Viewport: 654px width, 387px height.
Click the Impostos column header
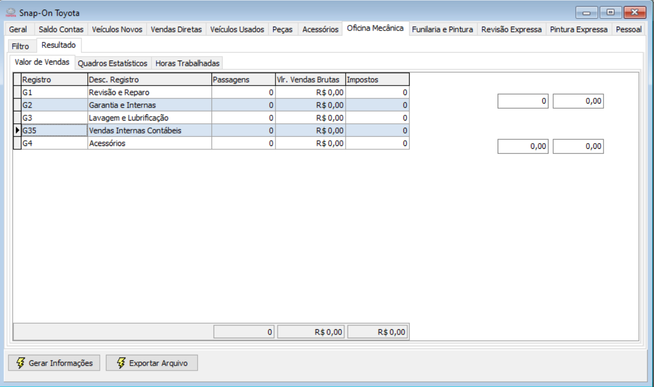[x=377, y=80]
